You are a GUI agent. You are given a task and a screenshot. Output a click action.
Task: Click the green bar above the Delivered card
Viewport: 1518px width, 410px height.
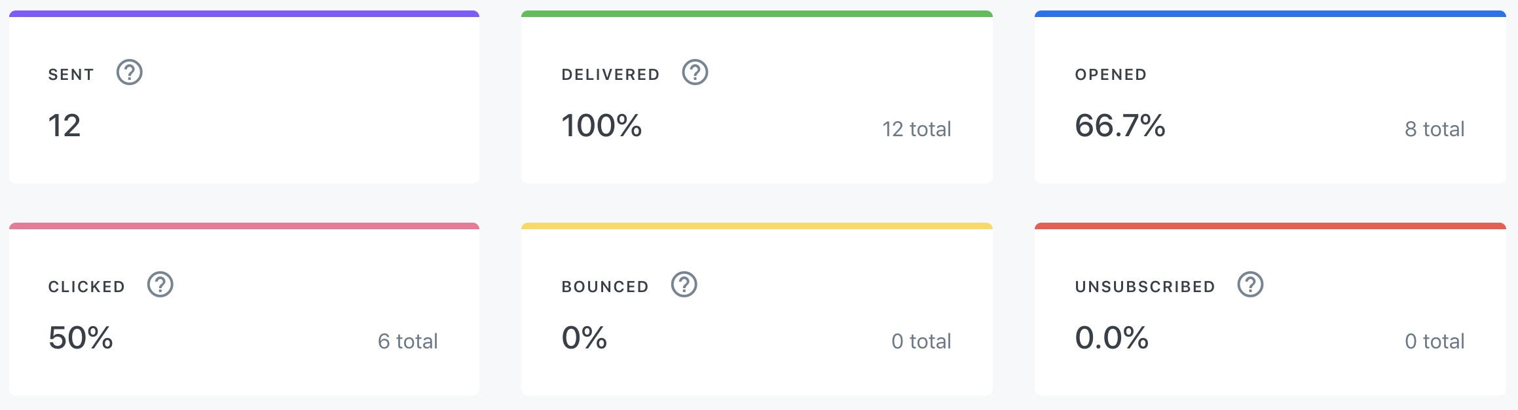[x=756, y=14]
